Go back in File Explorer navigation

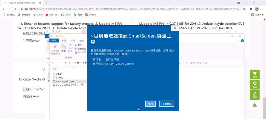53,63
